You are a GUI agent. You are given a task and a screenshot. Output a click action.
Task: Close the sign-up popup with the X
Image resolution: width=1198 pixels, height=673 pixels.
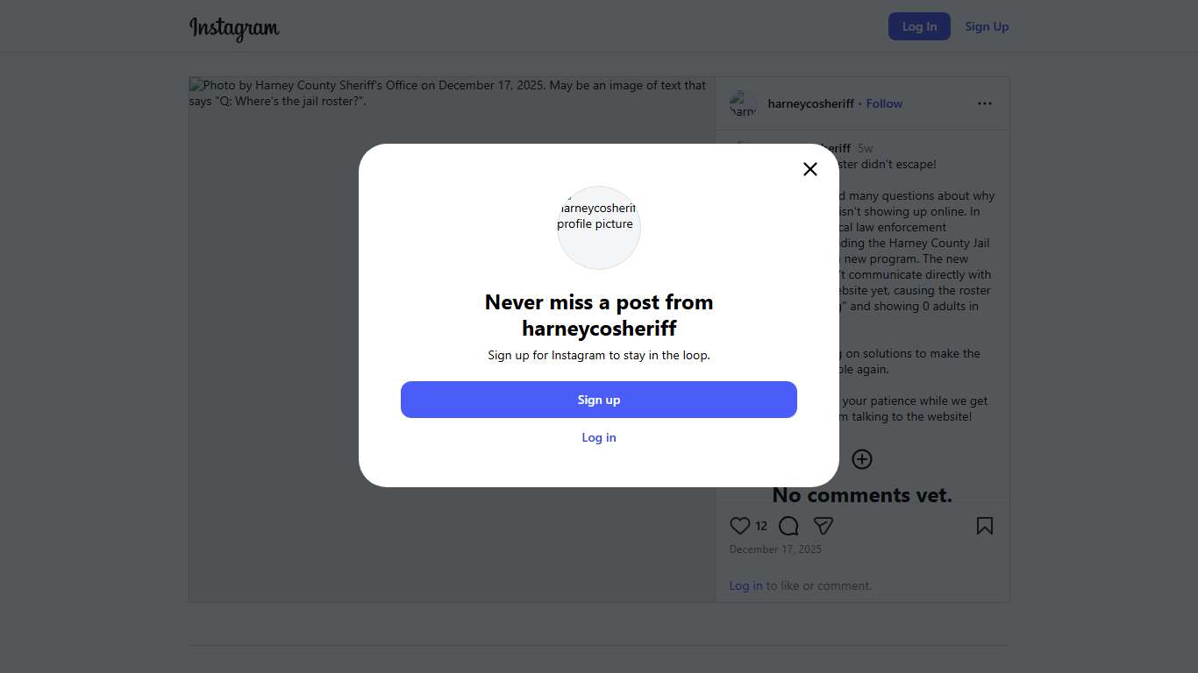tap(810, 169)
